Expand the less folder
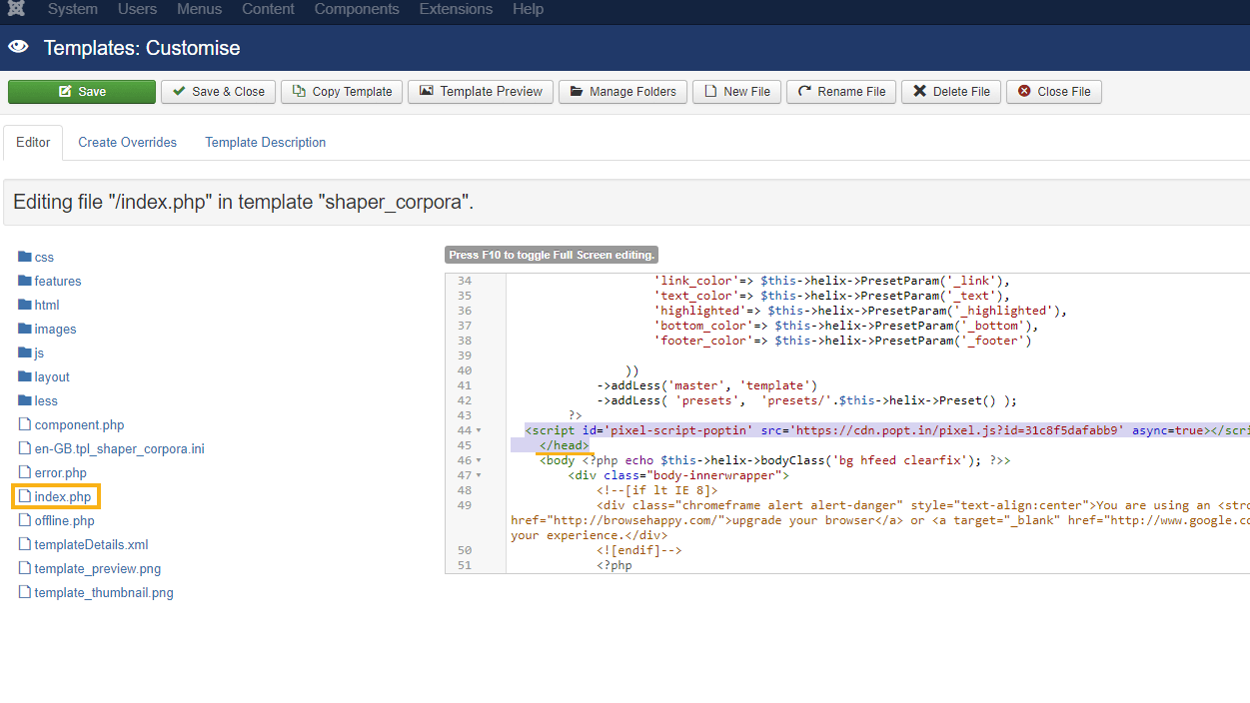This screenshot has width=1250, height=703. tap(46, 400)
